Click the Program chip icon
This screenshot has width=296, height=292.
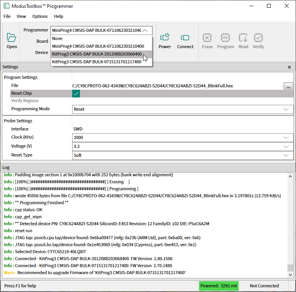(x=225, y=38)
